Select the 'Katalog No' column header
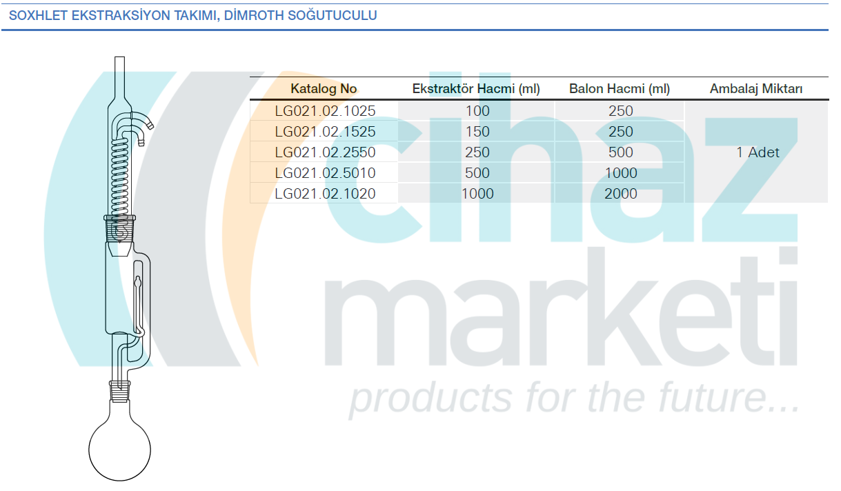This screenshot has width=841, height=491. pos(324,88)
